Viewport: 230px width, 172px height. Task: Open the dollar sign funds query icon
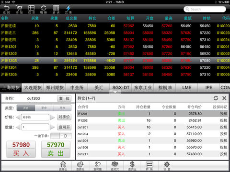[x=132, y=166]
